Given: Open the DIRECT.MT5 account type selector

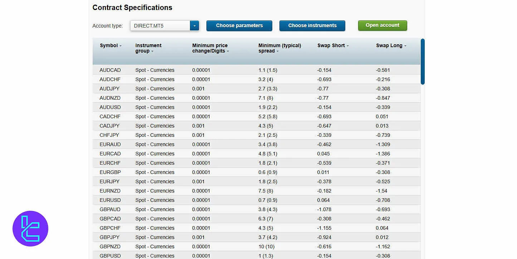Looking at the screenshot, I should (x=161, y=26).
